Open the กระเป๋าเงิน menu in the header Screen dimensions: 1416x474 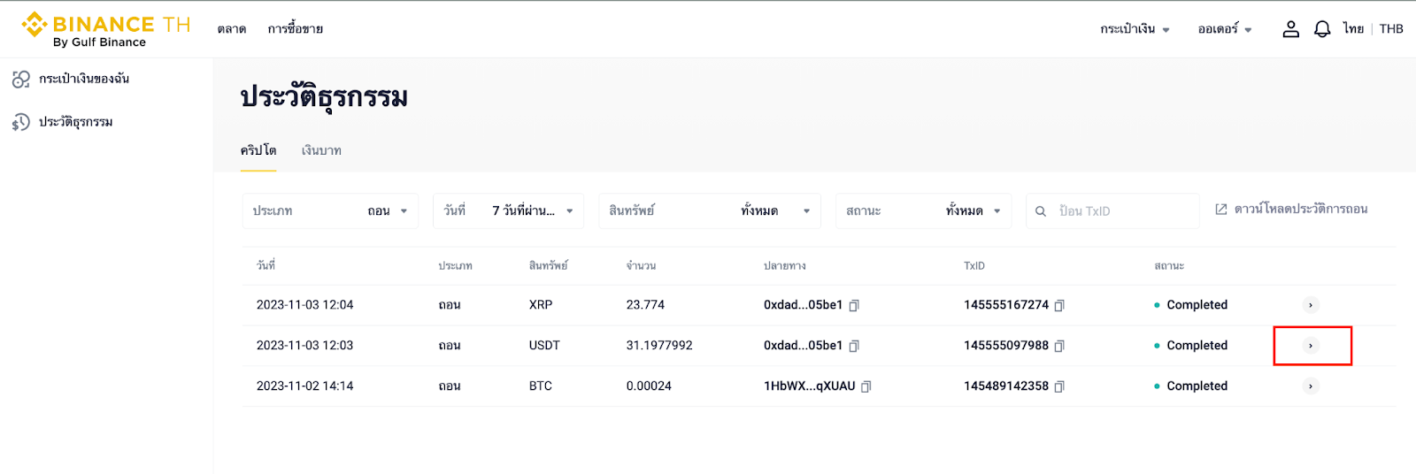point(1135,29)
